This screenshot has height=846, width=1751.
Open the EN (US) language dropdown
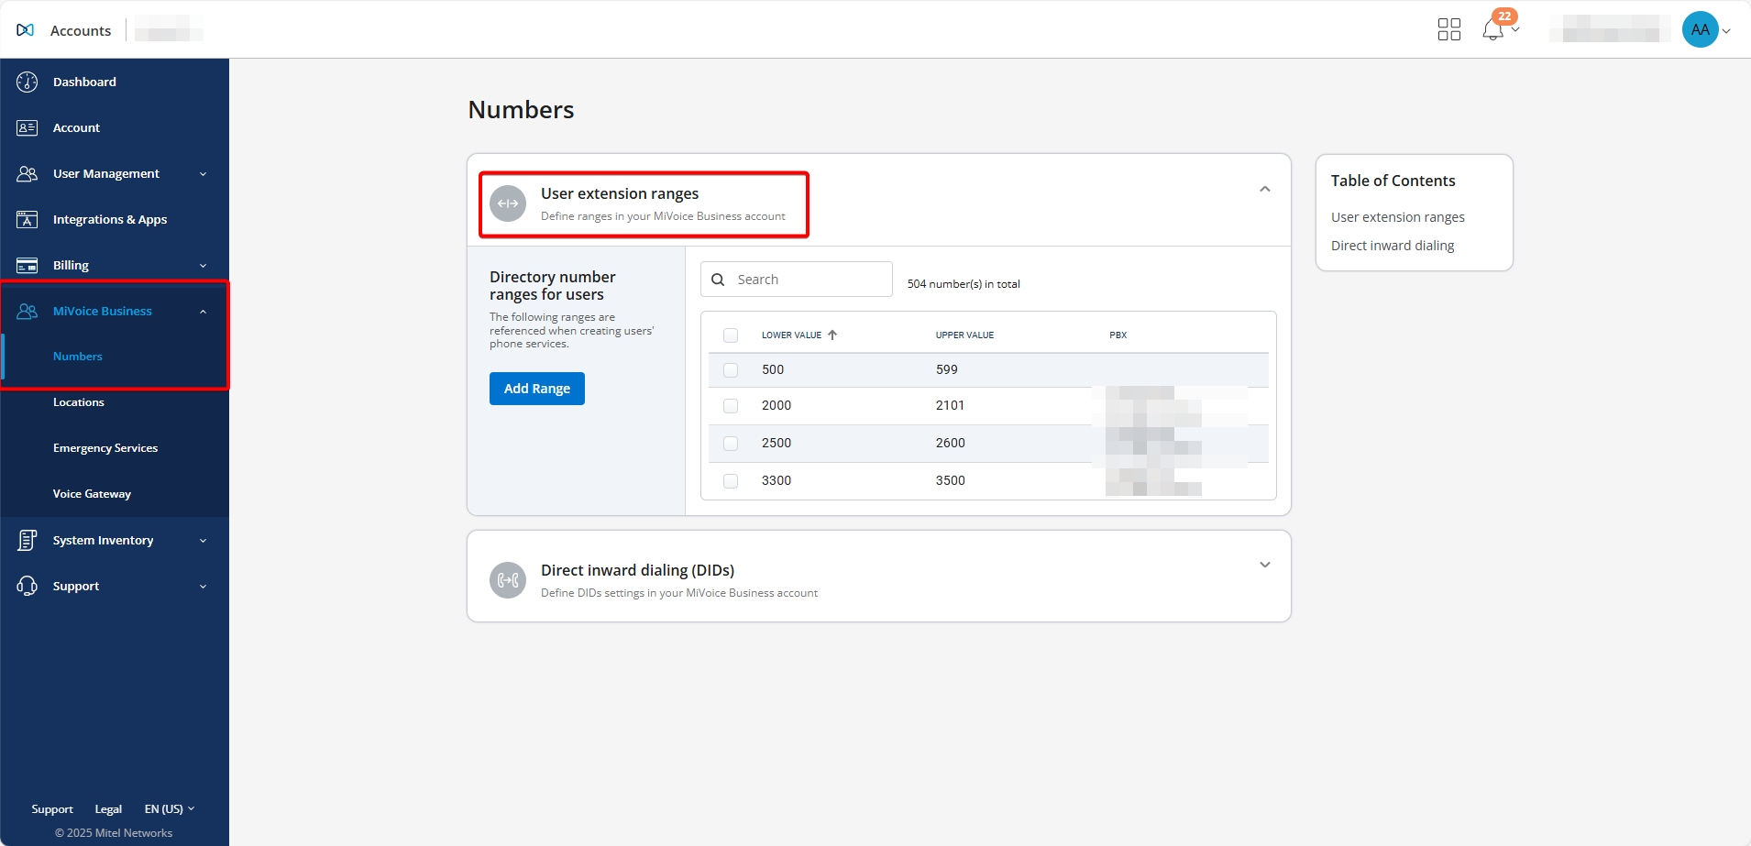pyautogui.click(x=170, y=809)
